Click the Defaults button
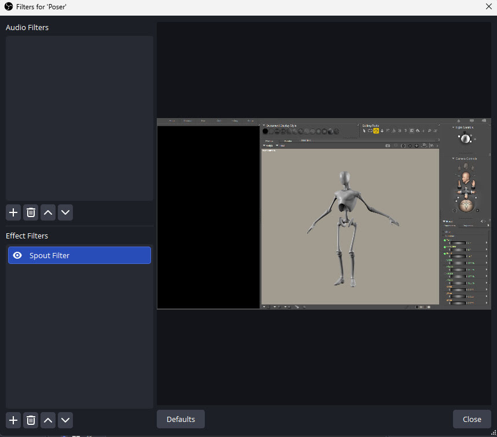Viewport: 497px width, 437px height. (181, 419)
